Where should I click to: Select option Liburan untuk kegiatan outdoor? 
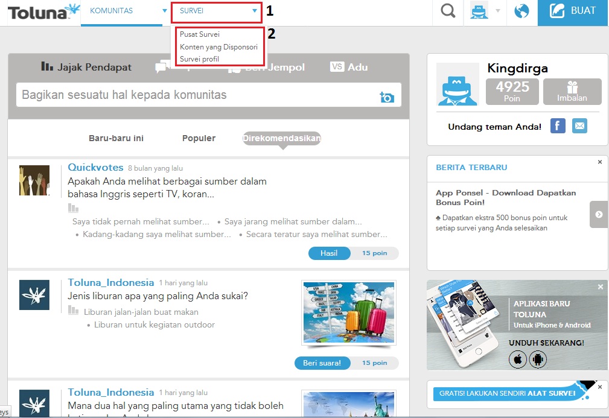coord(154,325)
